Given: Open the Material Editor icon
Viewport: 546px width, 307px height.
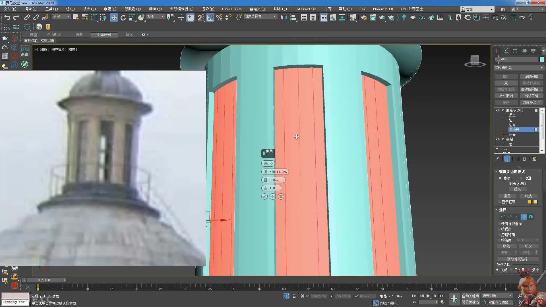Looking at the screenshot, I should (x=353, y=17).
